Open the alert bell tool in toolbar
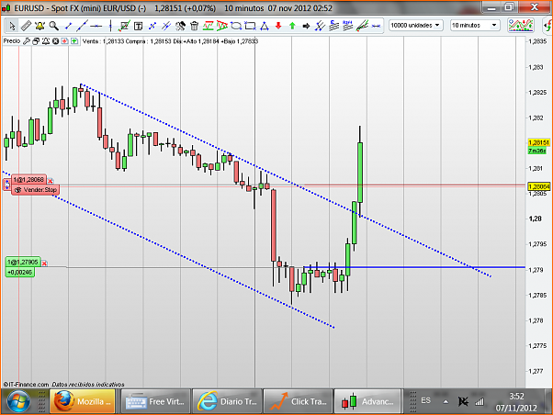This screenshot has width=553, height=415. pos(39,26)
